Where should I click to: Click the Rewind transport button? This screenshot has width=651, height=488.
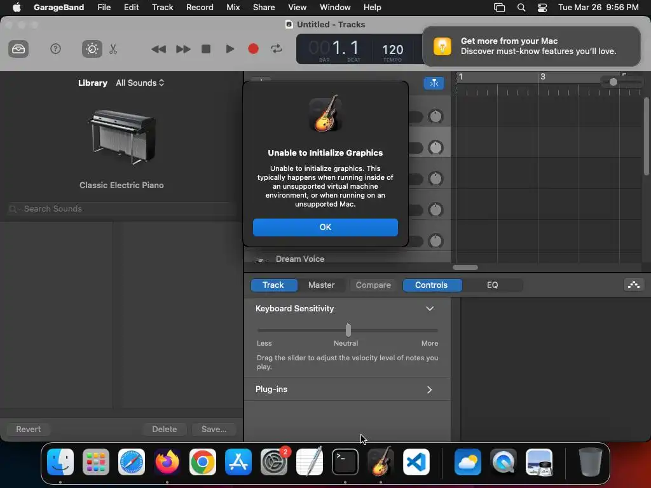158,50
